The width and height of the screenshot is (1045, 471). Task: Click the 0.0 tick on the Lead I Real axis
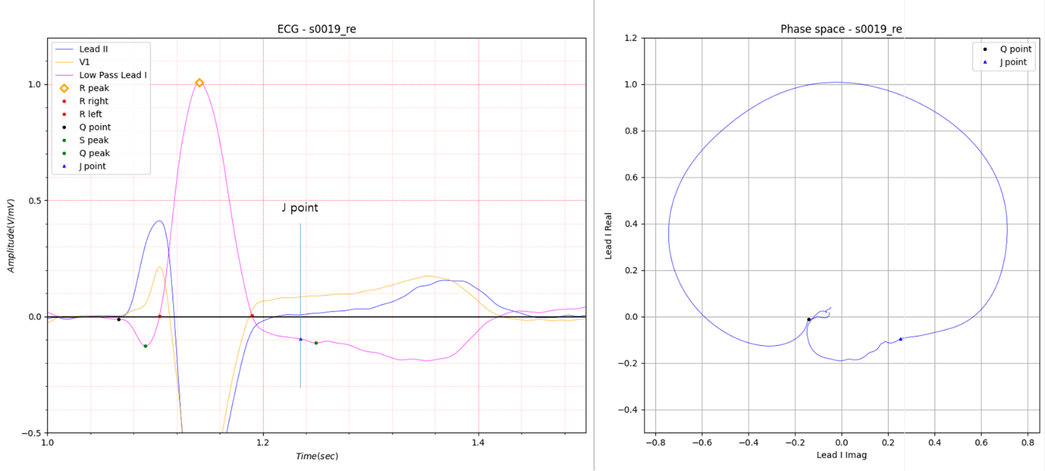[630, 317]
